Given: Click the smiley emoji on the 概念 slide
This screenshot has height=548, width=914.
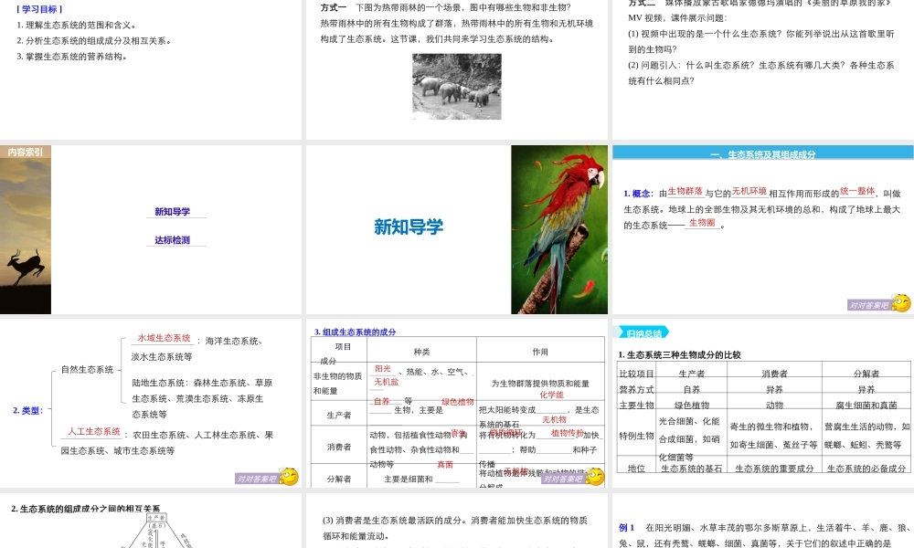Looking at the screenshot, I should [901, 303].
